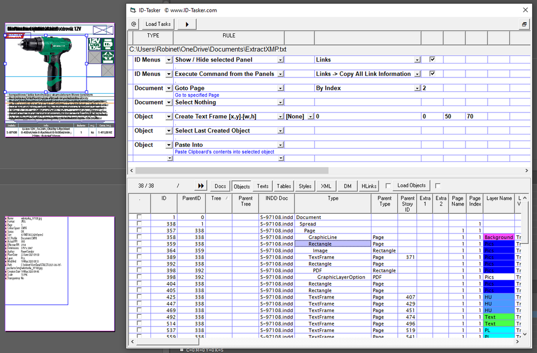537x353 pixels.
Task: Click the restore-window icon at toolbar right
Action: point(524,24)
